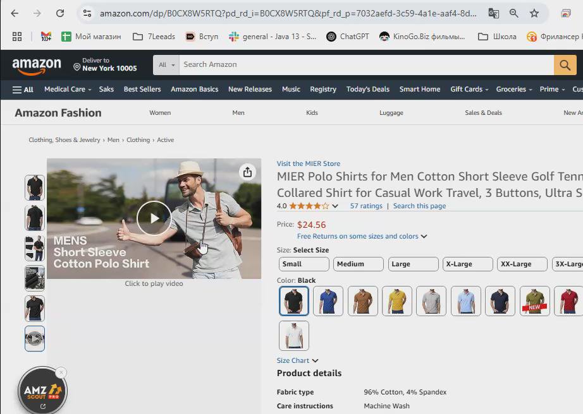Select size XX-Large

[x=522, y=264]
